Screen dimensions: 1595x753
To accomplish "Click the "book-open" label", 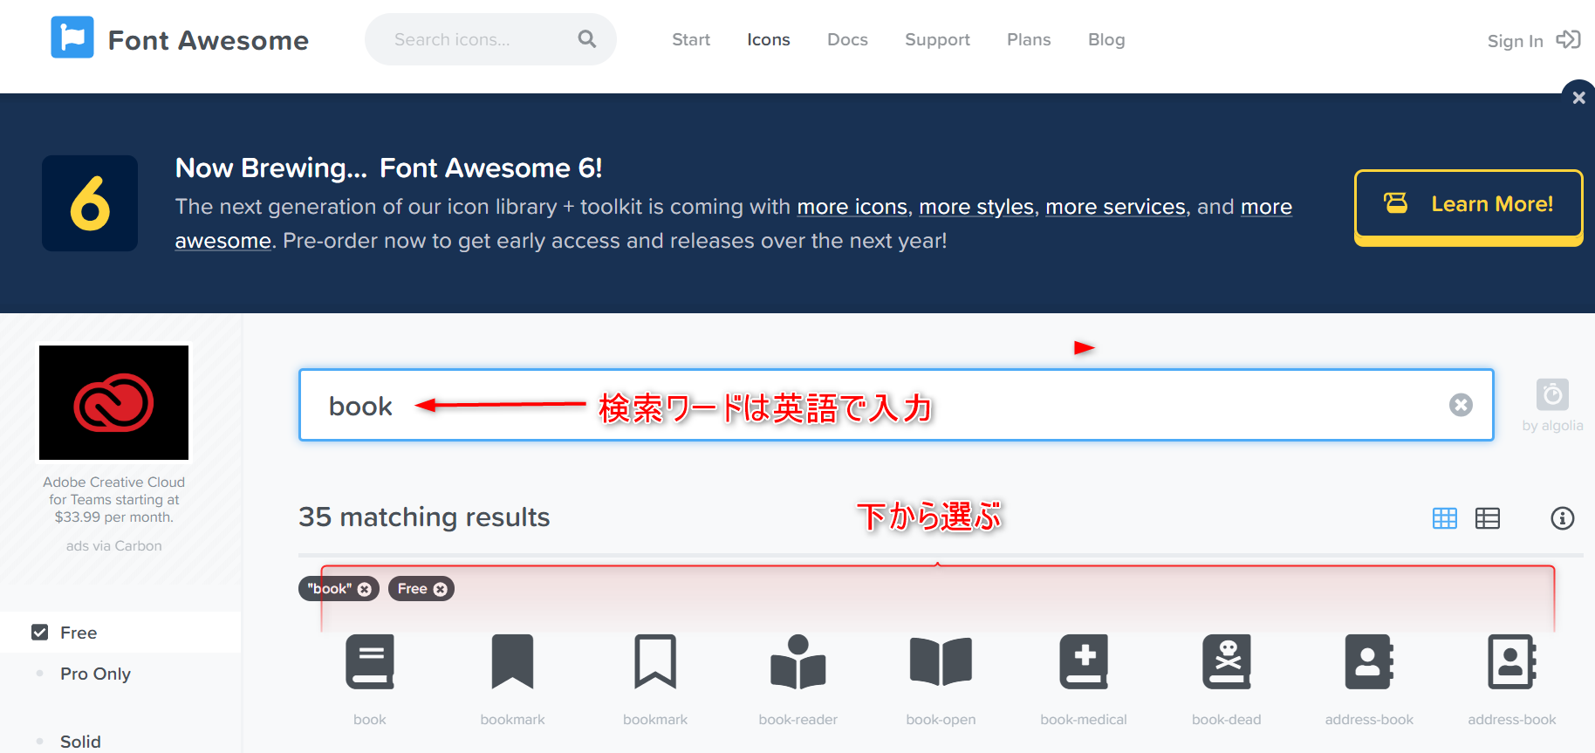I will point(941,720).
